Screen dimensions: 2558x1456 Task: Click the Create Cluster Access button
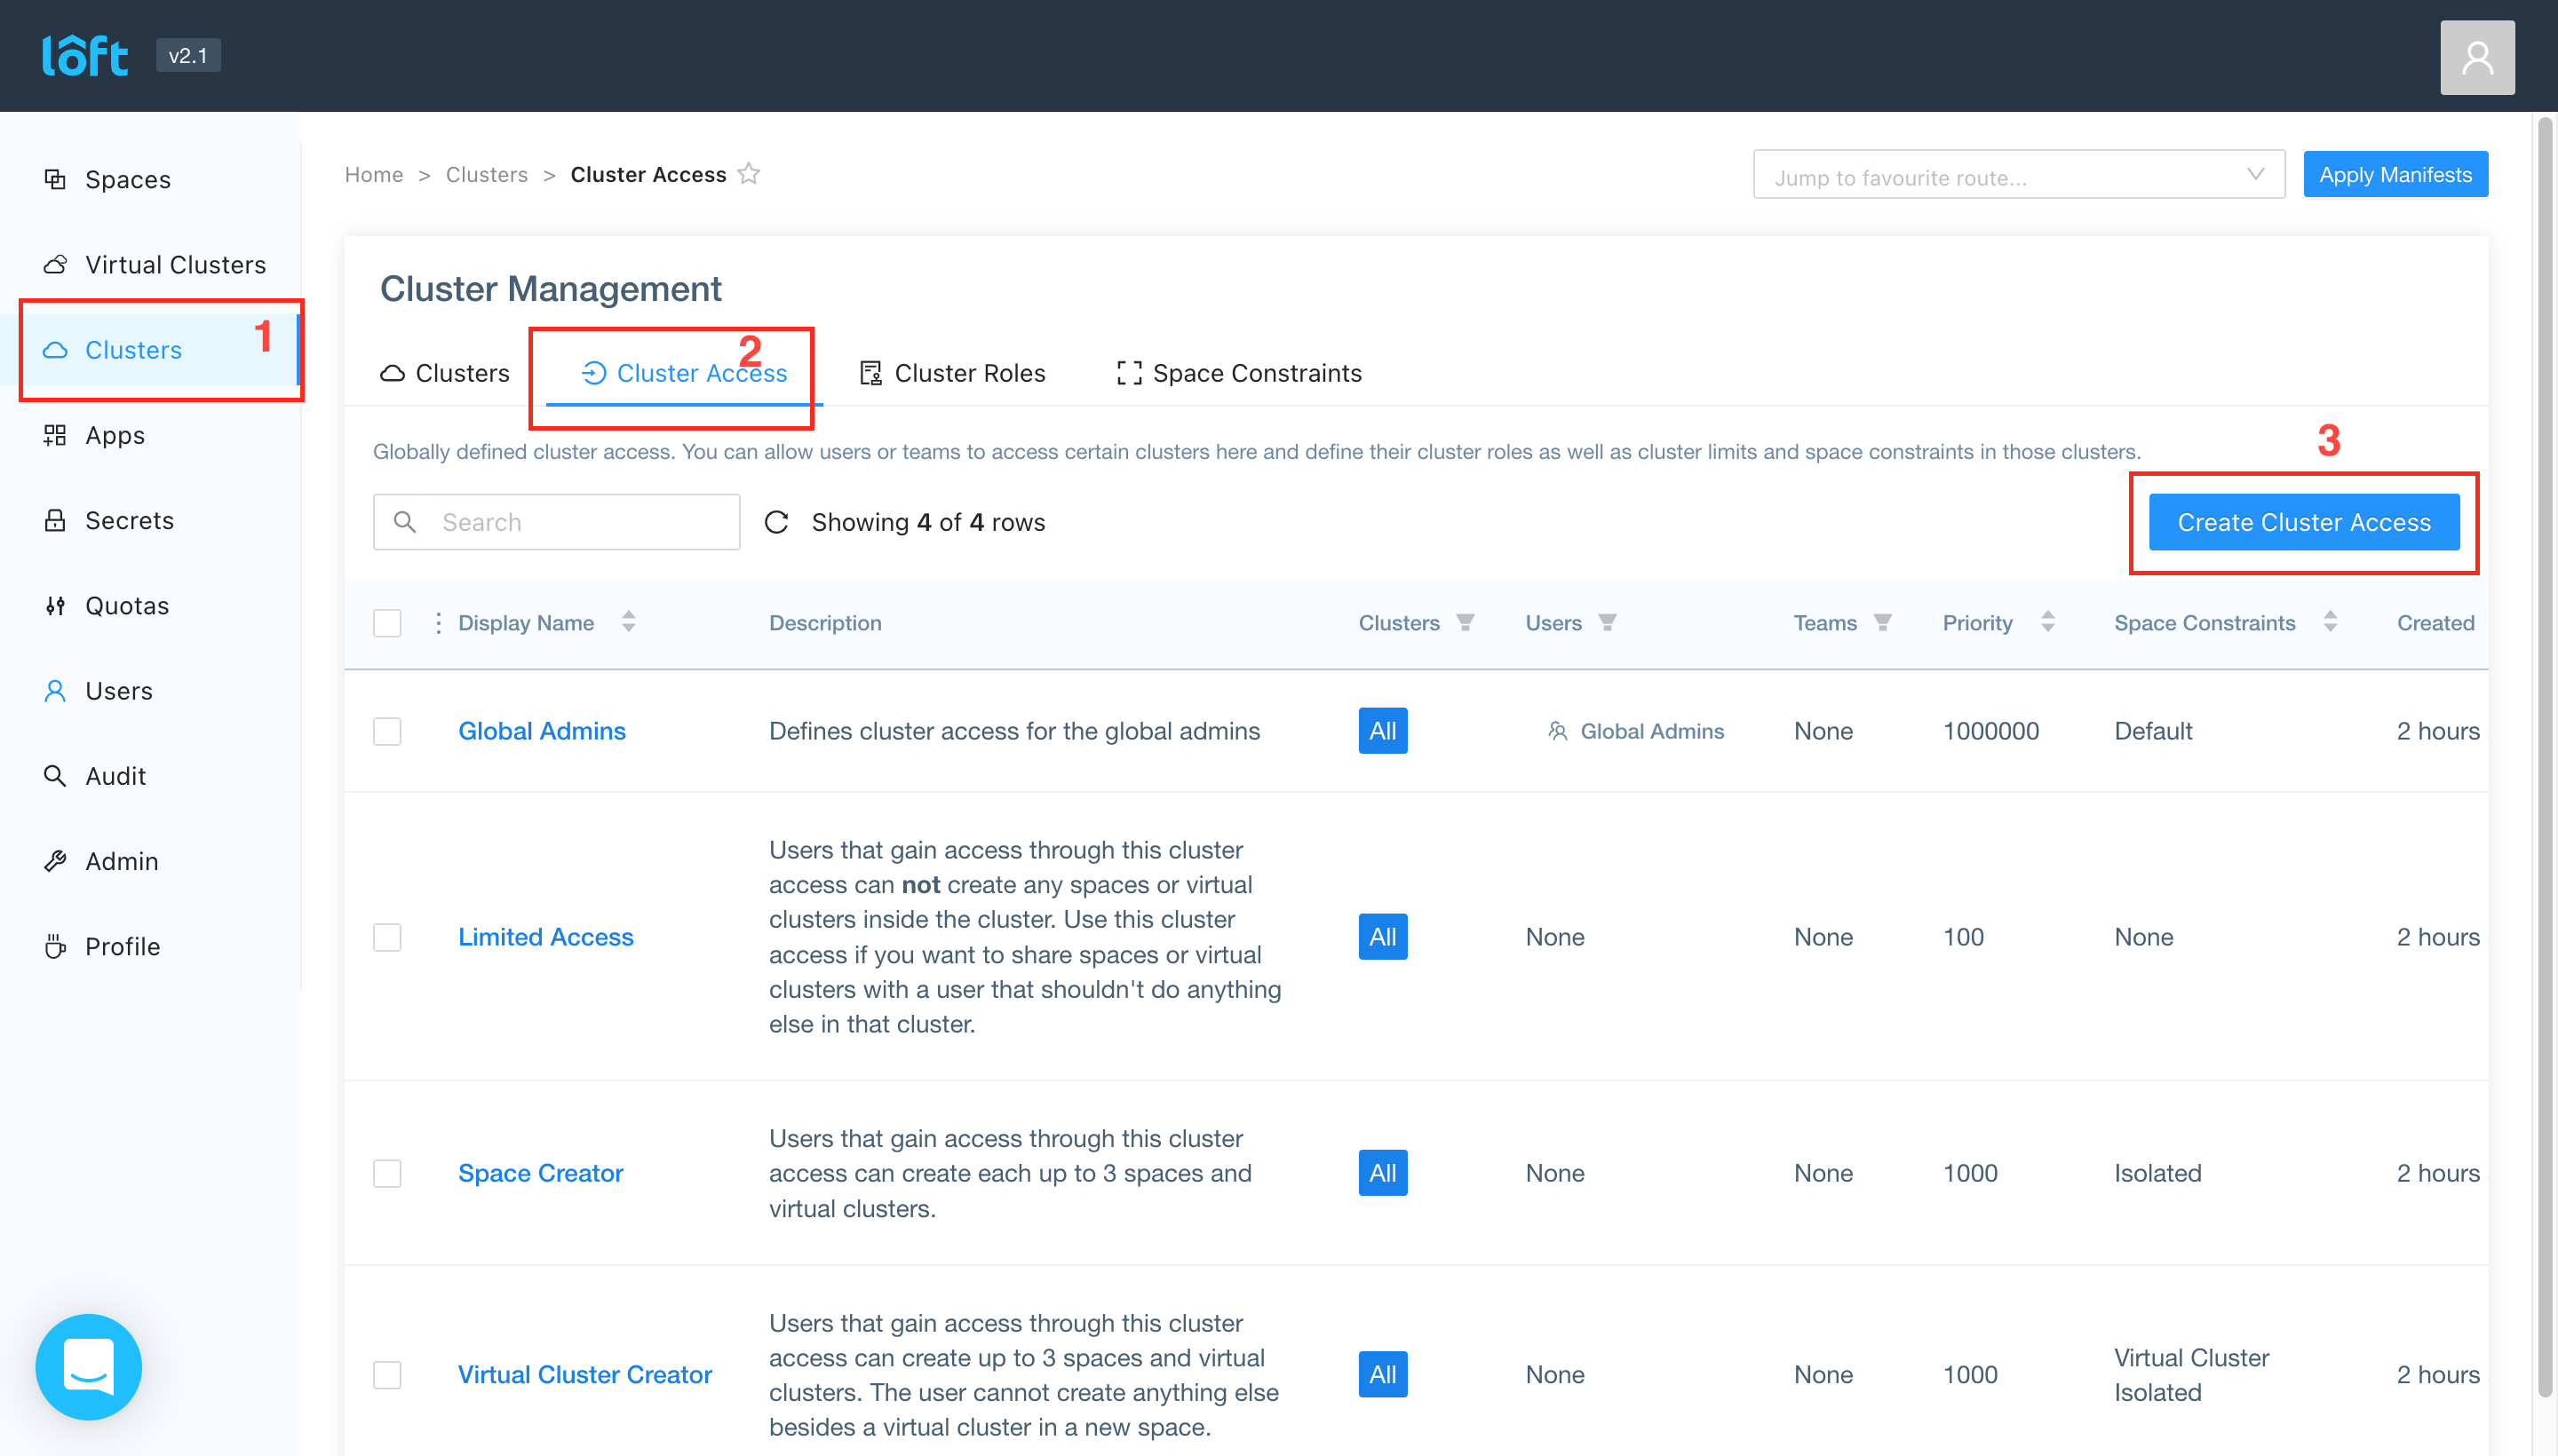coord(2304,521)
